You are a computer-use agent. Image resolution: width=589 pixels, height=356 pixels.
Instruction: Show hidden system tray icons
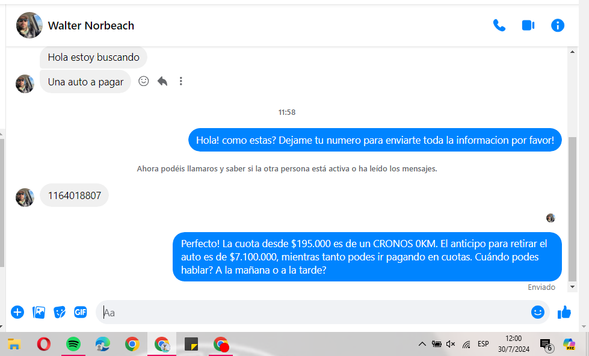pos(422,344)
